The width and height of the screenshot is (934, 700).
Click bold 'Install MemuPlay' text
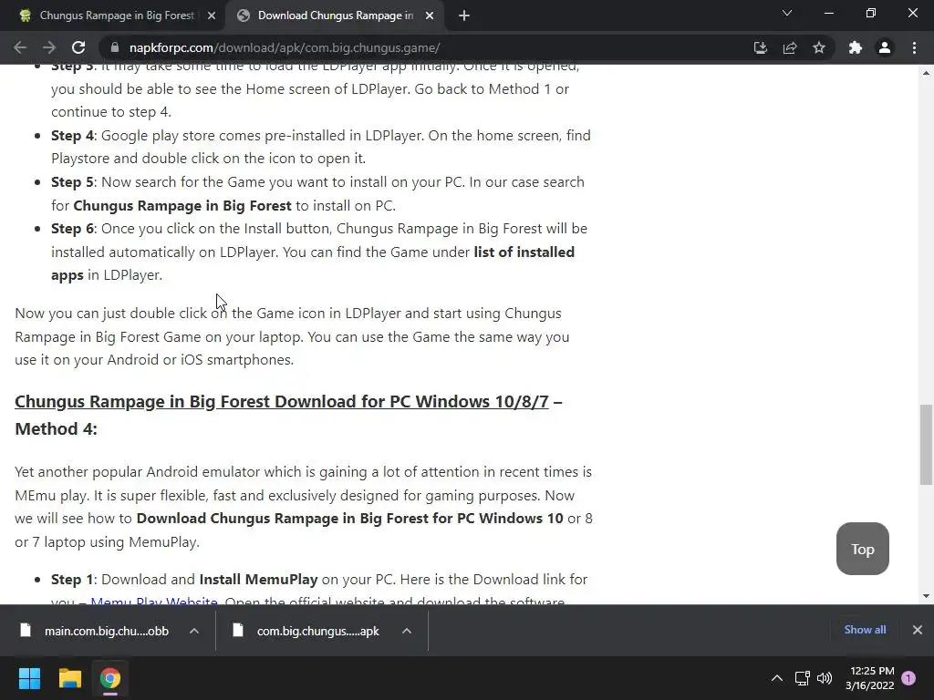[258, 580]
